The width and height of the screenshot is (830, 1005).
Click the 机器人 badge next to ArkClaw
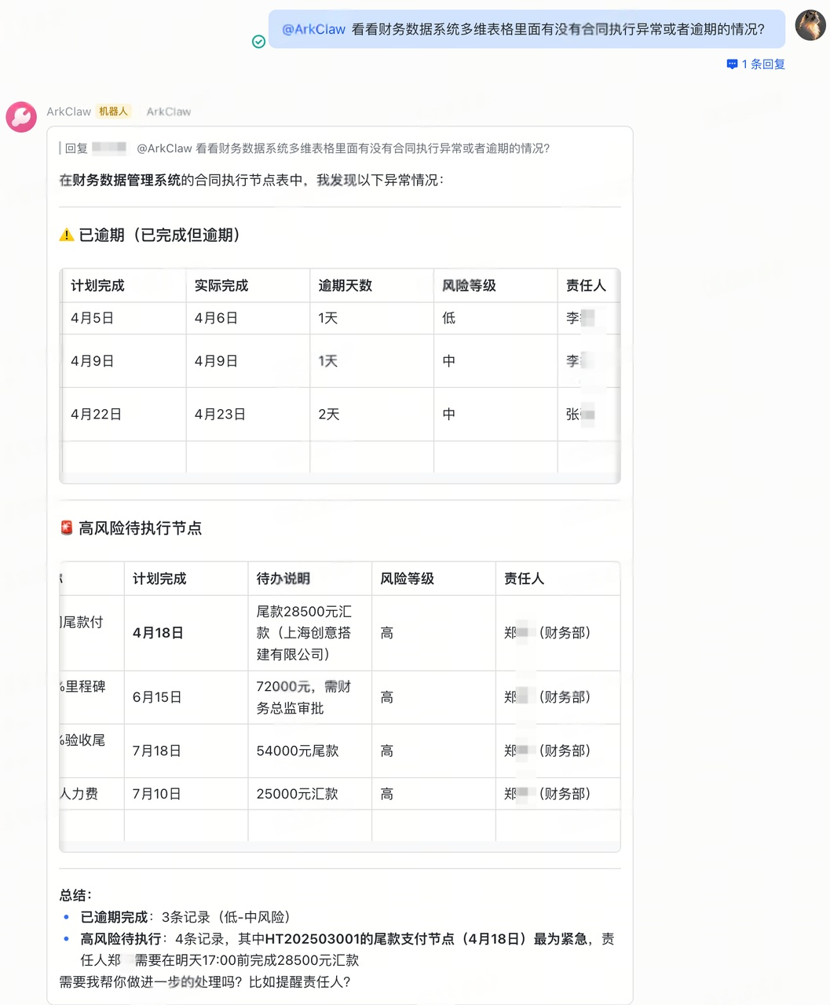113,111
